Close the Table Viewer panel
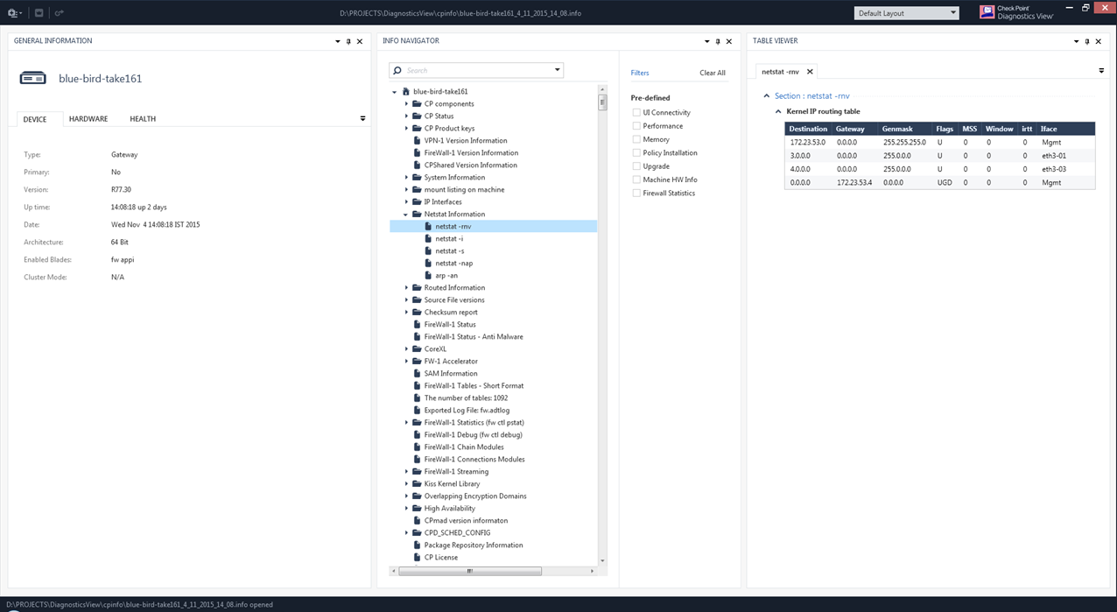The image size is (1117, 612). (x=1099, y=41)
